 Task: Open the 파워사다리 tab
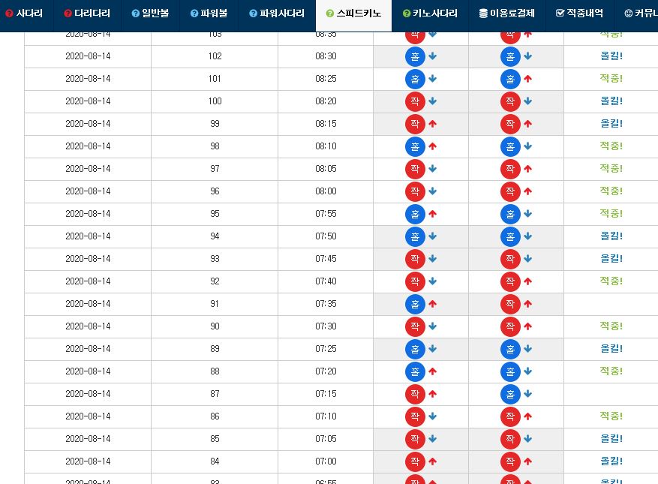coord(277,14)
